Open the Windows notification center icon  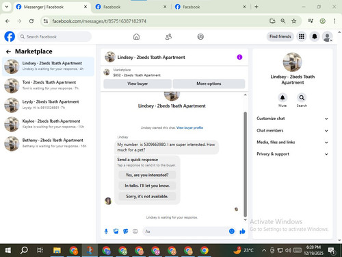[x=332, y=251]
